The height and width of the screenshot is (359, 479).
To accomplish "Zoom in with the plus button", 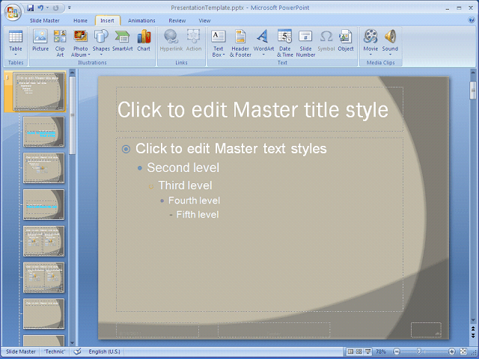I will [x=451, y=352].
